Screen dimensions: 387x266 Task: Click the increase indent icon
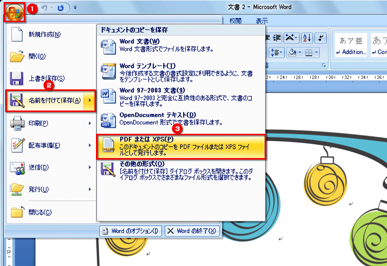(277, 38)
